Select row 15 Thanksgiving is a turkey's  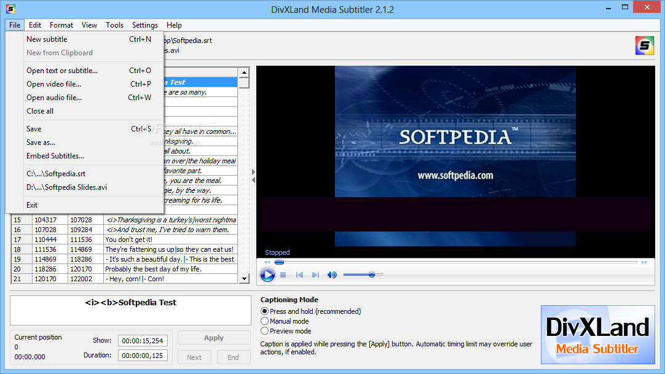point(124,220)
